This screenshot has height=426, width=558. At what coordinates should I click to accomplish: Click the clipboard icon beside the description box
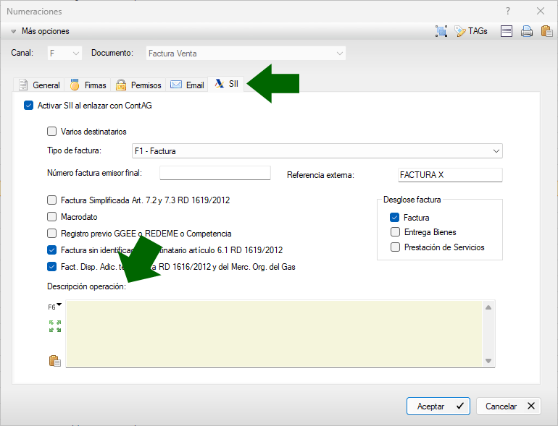(55, 360)
